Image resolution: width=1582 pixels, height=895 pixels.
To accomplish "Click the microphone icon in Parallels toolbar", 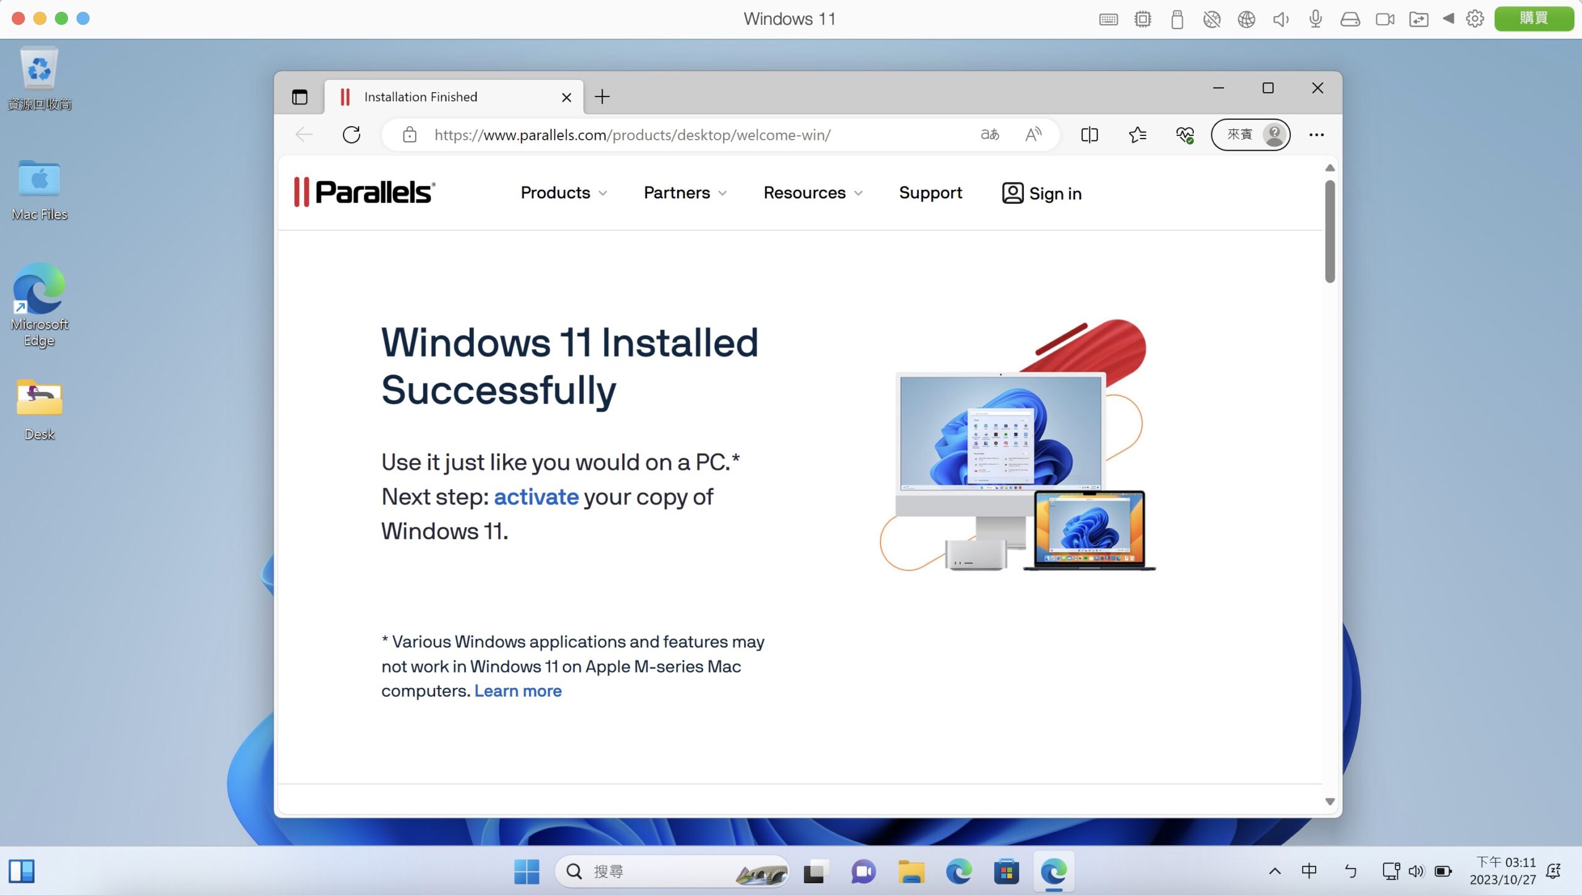I will 1316,19.
